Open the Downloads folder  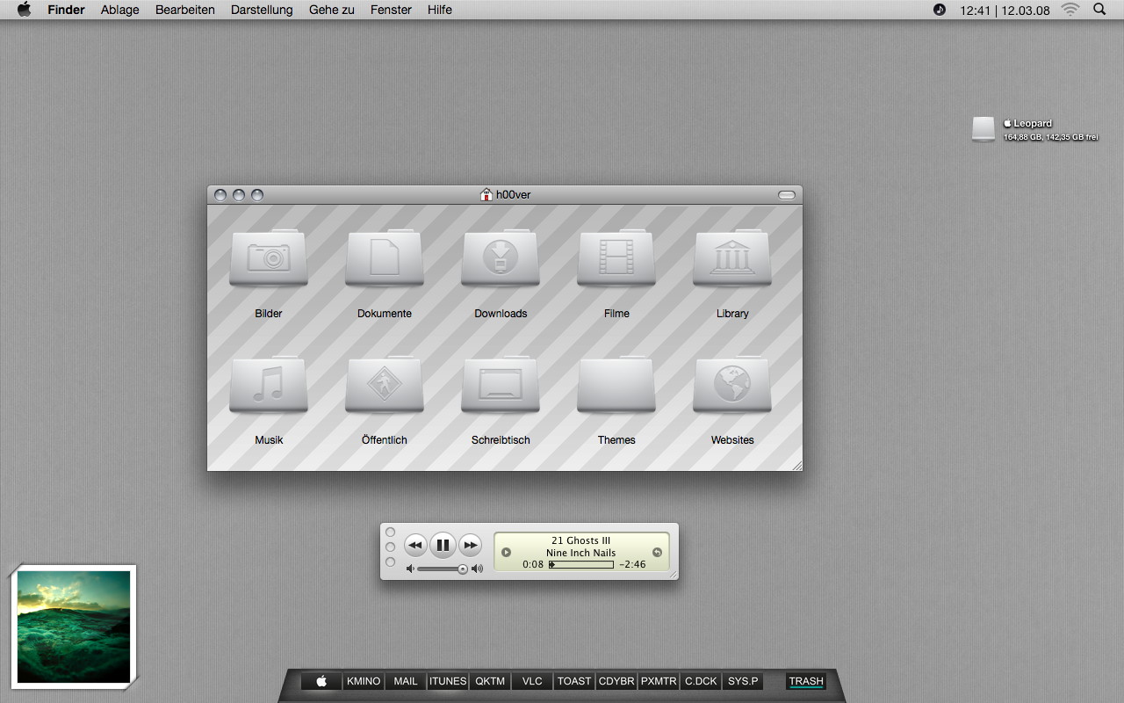(x=501, y=257)
